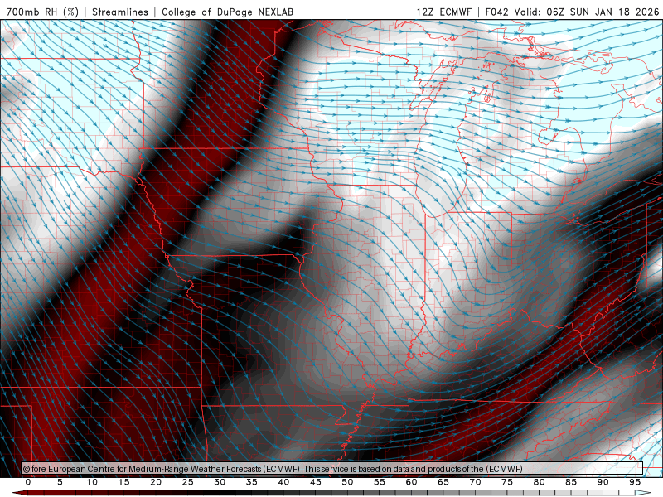
Task: Click the "95" value on color scale
Action: (x=635, y=482)
